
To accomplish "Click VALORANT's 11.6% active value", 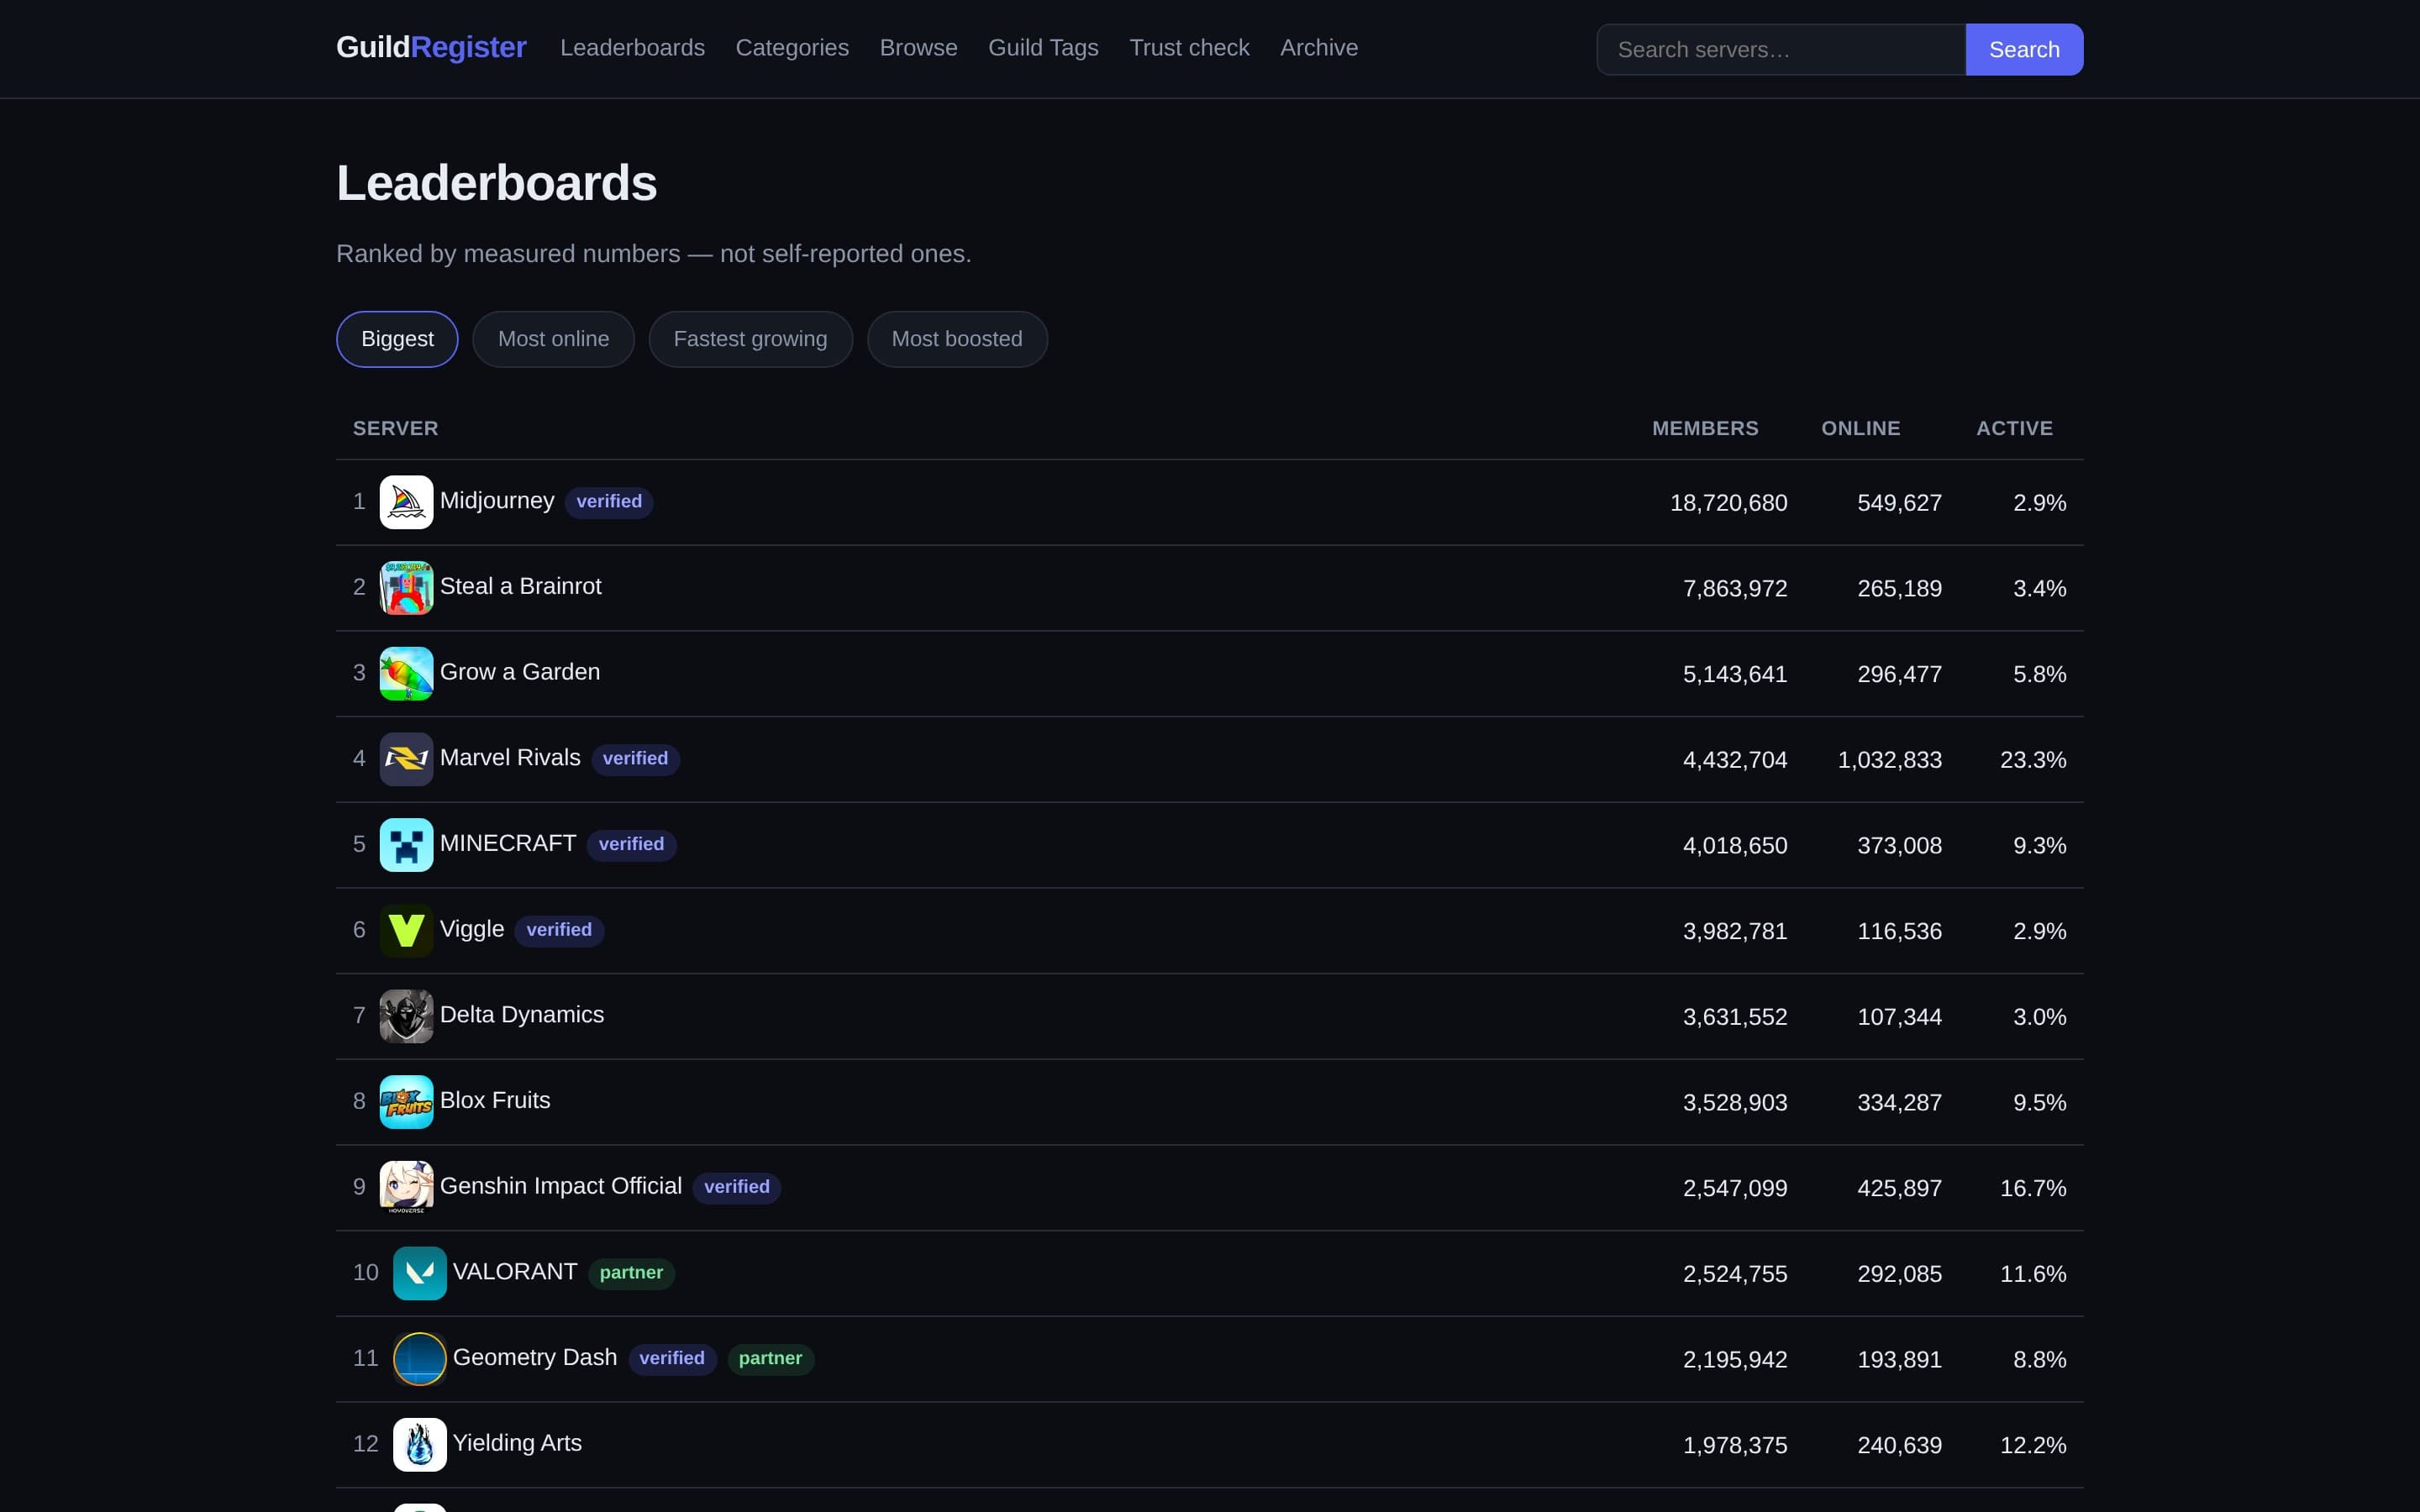I will (x=2032, y=1274).
